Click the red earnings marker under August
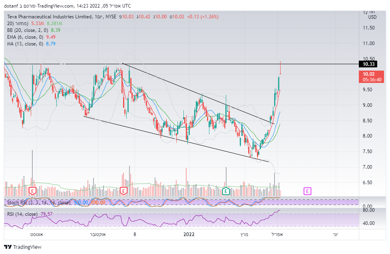The width and height of the screenshot is (390, 254). click(x=33, y=191)
